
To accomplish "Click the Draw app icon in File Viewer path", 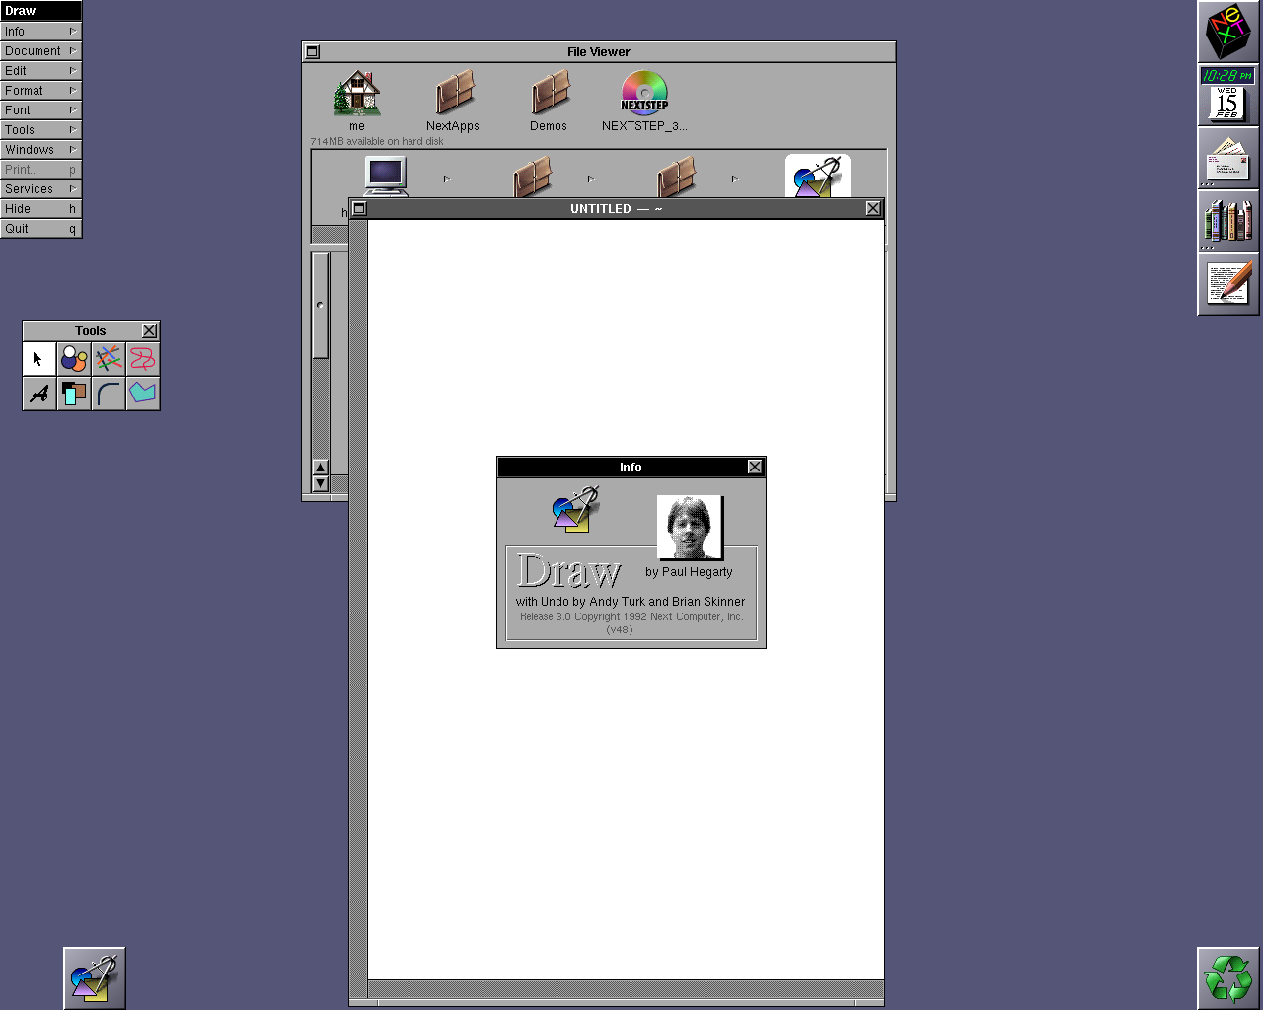I will pyautogui.click(x=818, y=177).
